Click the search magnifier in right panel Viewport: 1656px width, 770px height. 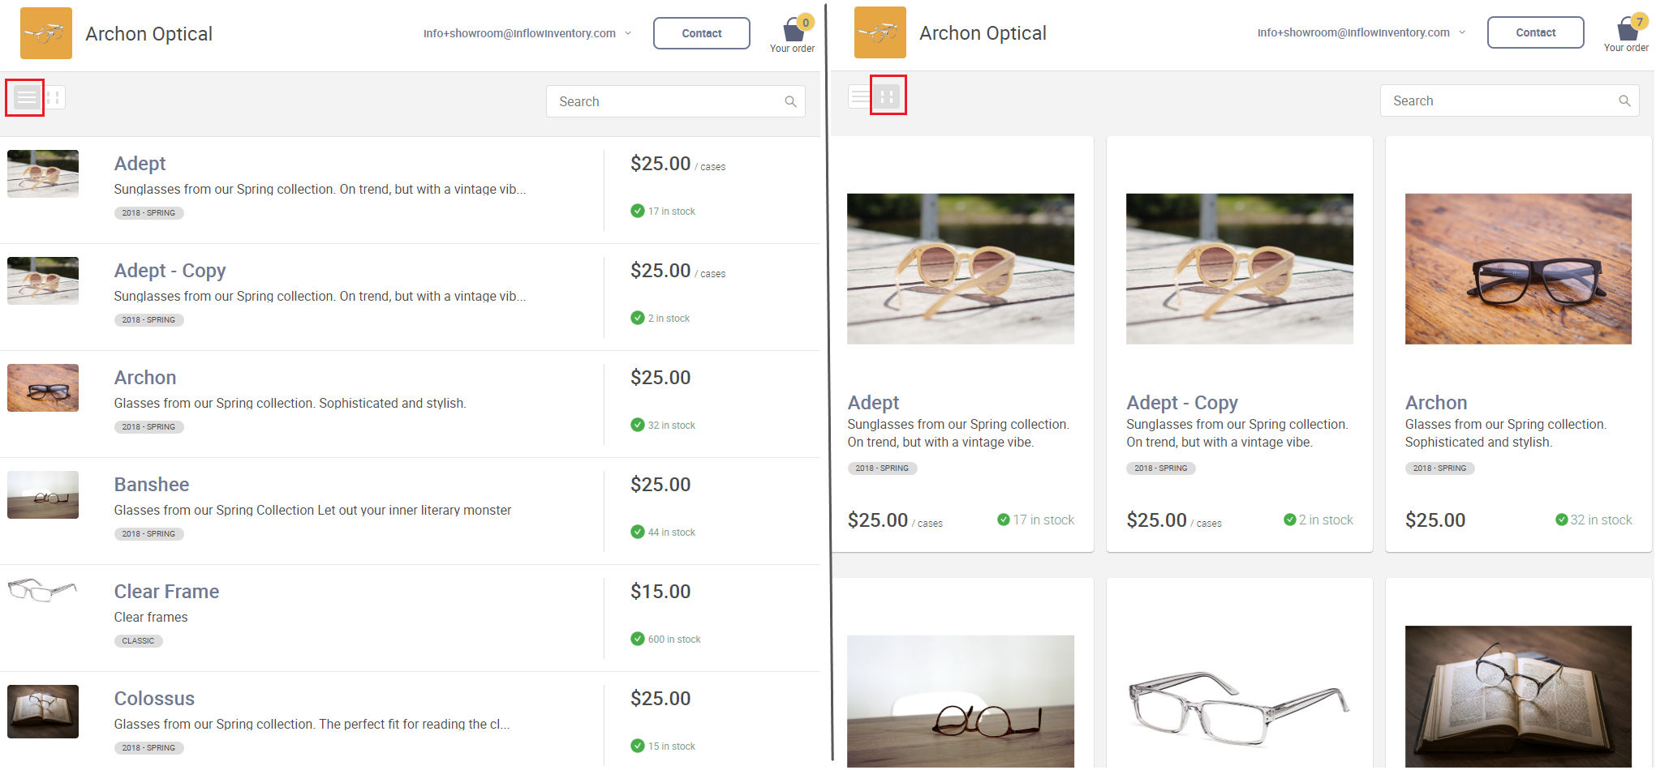[x=1624, y=101]
